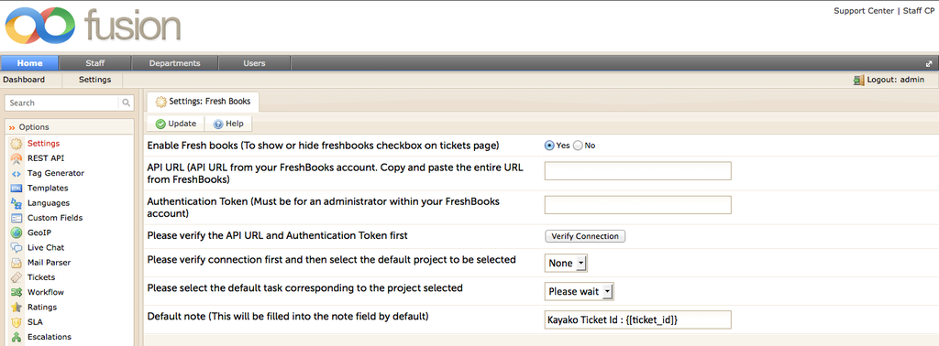Image resolution: width=939 pixels, height=346 pixels.
Task: Click the blue Help question icon
Action: click(218, 124)
